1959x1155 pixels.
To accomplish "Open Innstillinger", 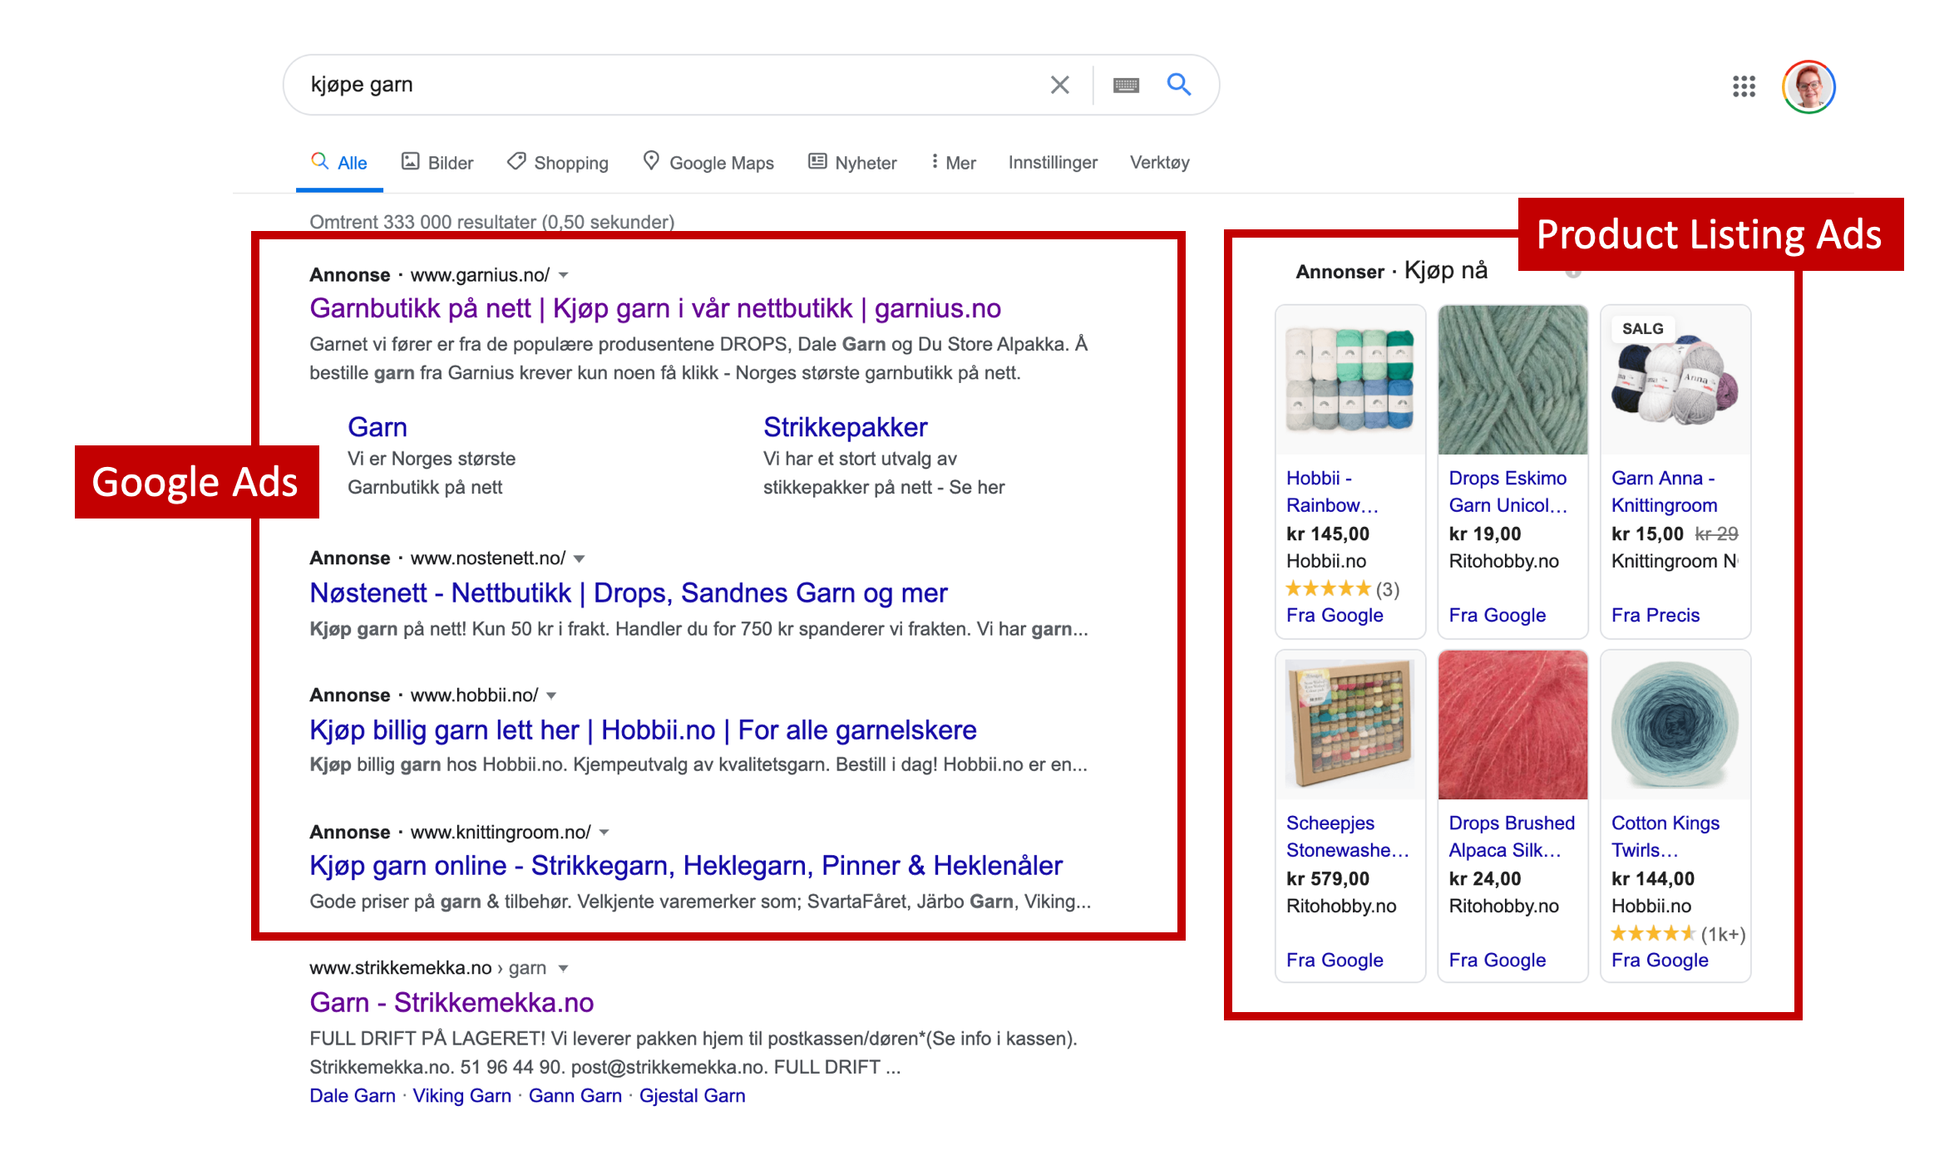I will coord(1053,163).
